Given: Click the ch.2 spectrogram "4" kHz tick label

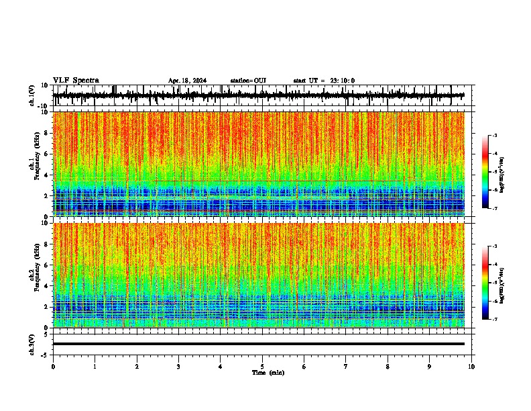Looking at the screenshot, I should (46, 286).
